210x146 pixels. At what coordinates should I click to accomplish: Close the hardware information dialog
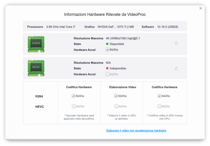201,8
